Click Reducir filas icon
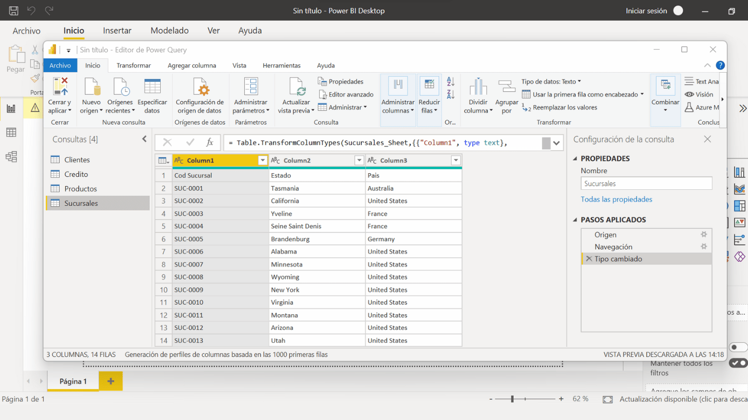This screenshot has width=748, height=420. (429, 86)
